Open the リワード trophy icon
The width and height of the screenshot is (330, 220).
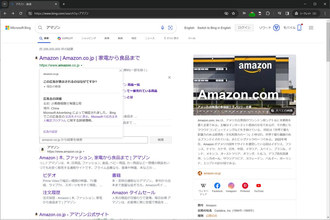point(276,27)
